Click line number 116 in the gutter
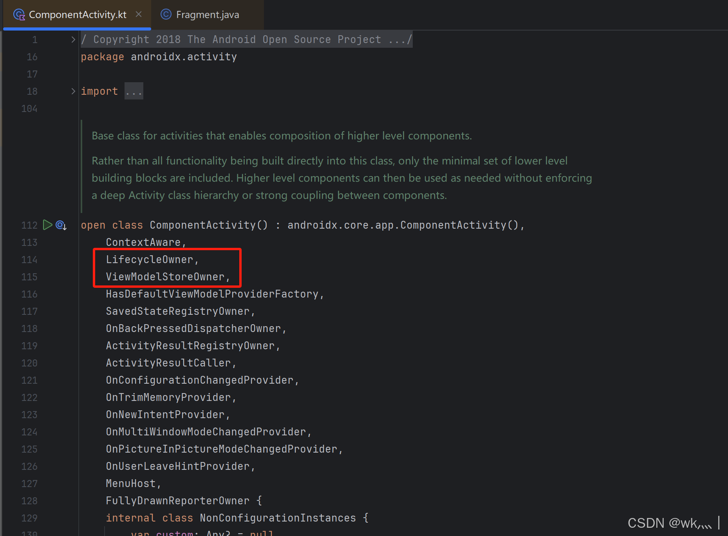This screenshot has width=728, height=536. click(29, 294)
